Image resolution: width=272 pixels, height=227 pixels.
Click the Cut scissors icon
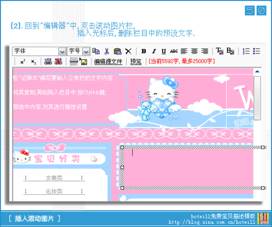(x=107, y=51)
